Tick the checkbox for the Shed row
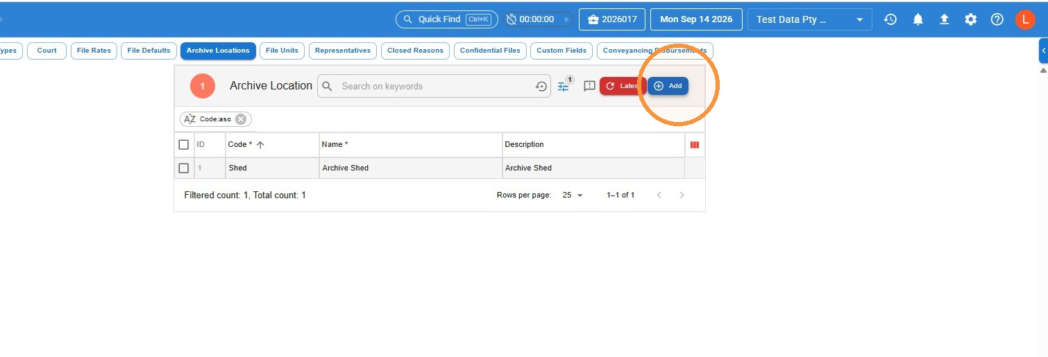The image size is (1048, 357). point(184,168)
